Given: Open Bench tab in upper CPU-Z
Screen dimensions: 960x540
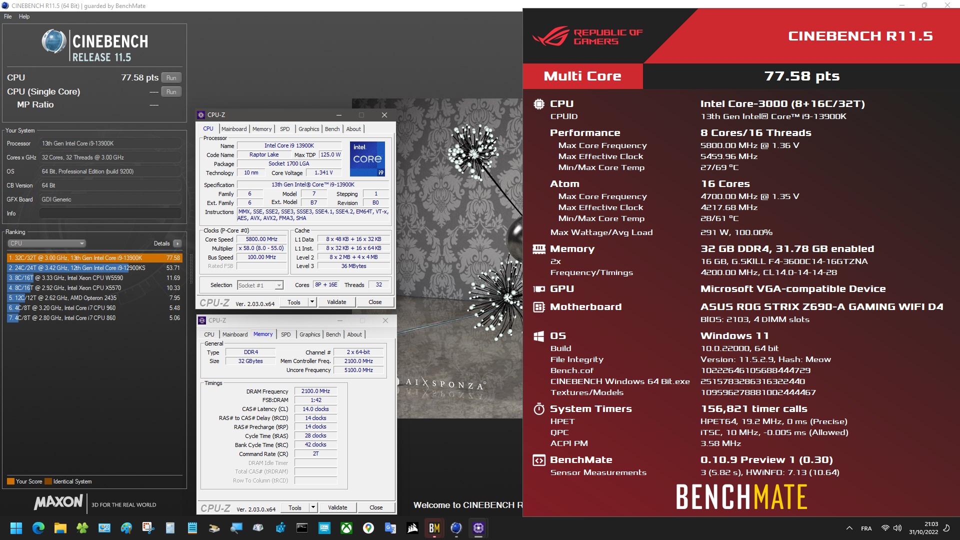Looking at the screenshot, I should coord(332,129).
